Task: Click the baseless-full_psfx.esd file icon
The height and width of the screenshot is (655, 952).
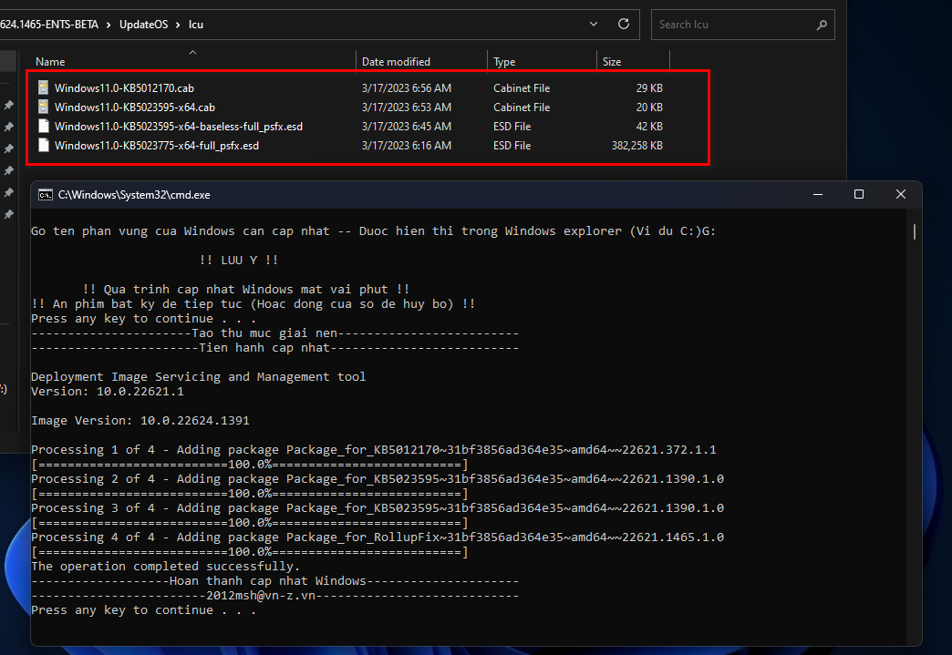Action: [x=43, y=126]
